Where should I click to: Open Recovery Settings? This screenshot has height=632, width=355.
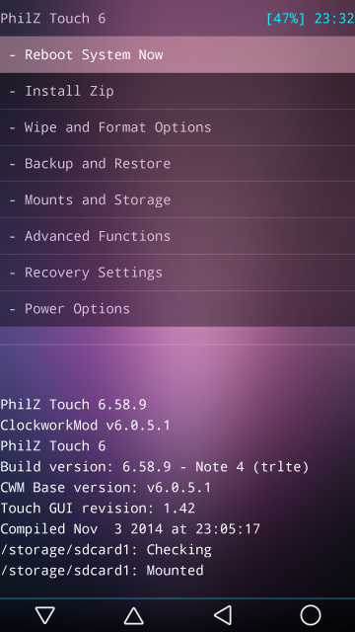pyautogui.click(x=177, y=273)
